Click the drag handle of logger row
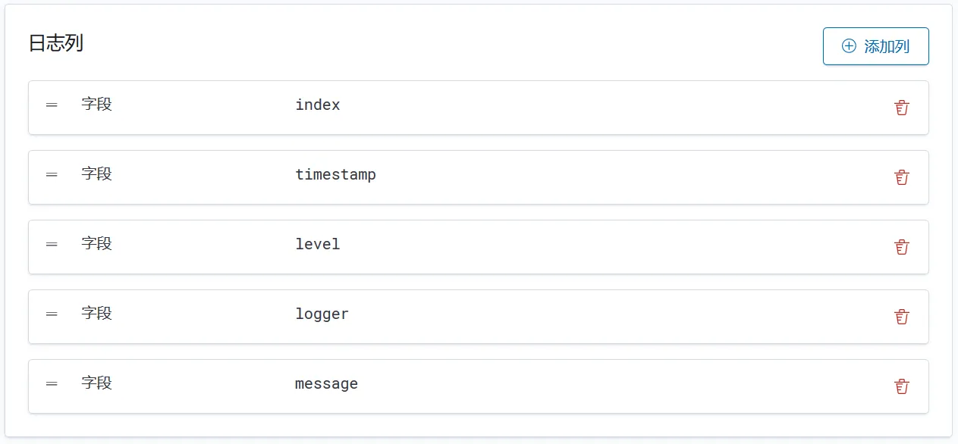Image resolution: width=958 pixels, height=444 pixels. [x=52, y=314]
